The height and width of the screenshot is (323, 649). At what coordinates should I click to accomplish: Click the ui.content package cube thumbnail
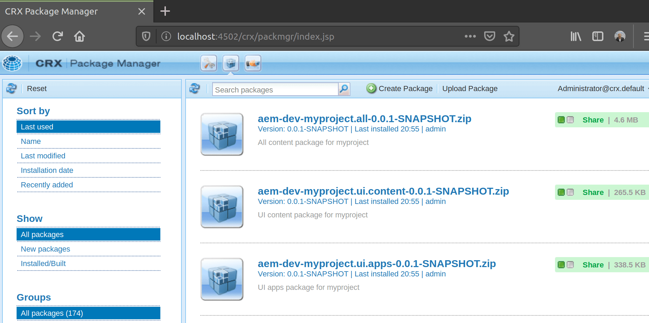click(x=222, y=207)
